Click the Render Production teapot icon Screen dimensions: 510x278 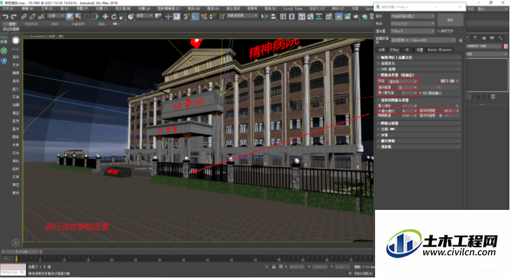(356, 16)
